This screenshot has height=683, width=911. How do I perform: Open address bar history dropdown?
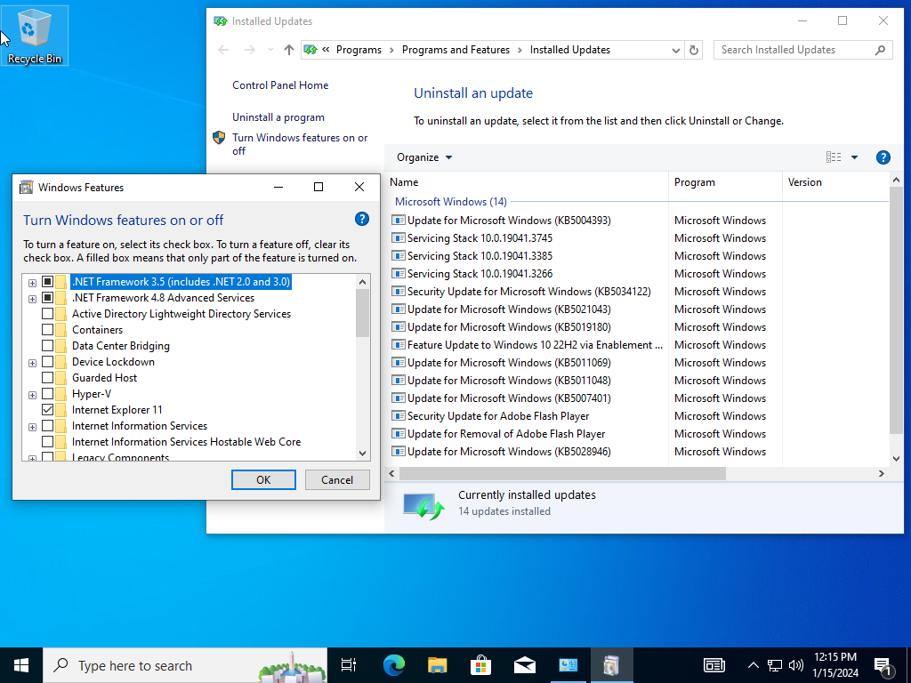pyautogui.click(x=676, y=50)
